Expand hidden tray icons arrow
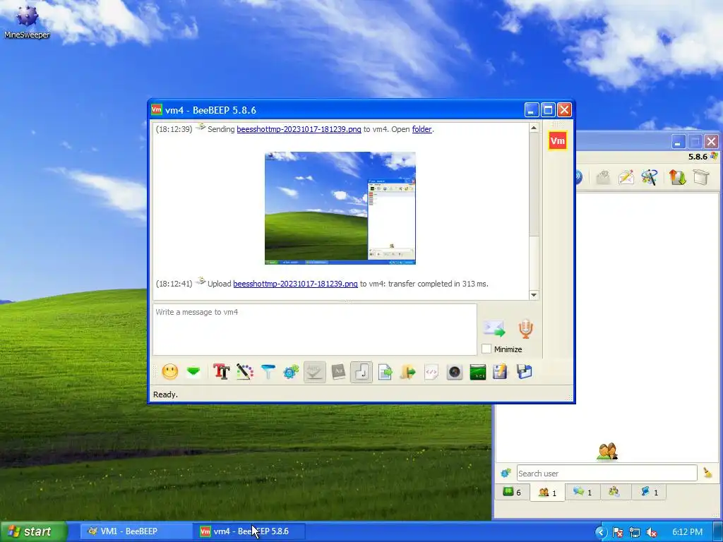723x542 pixels. (601, 532)
